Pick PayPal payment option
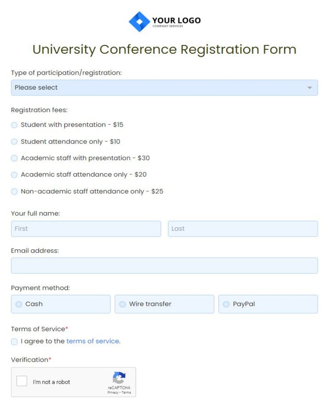The height and width of the screenshot is (400, 329). coord(226,304)
